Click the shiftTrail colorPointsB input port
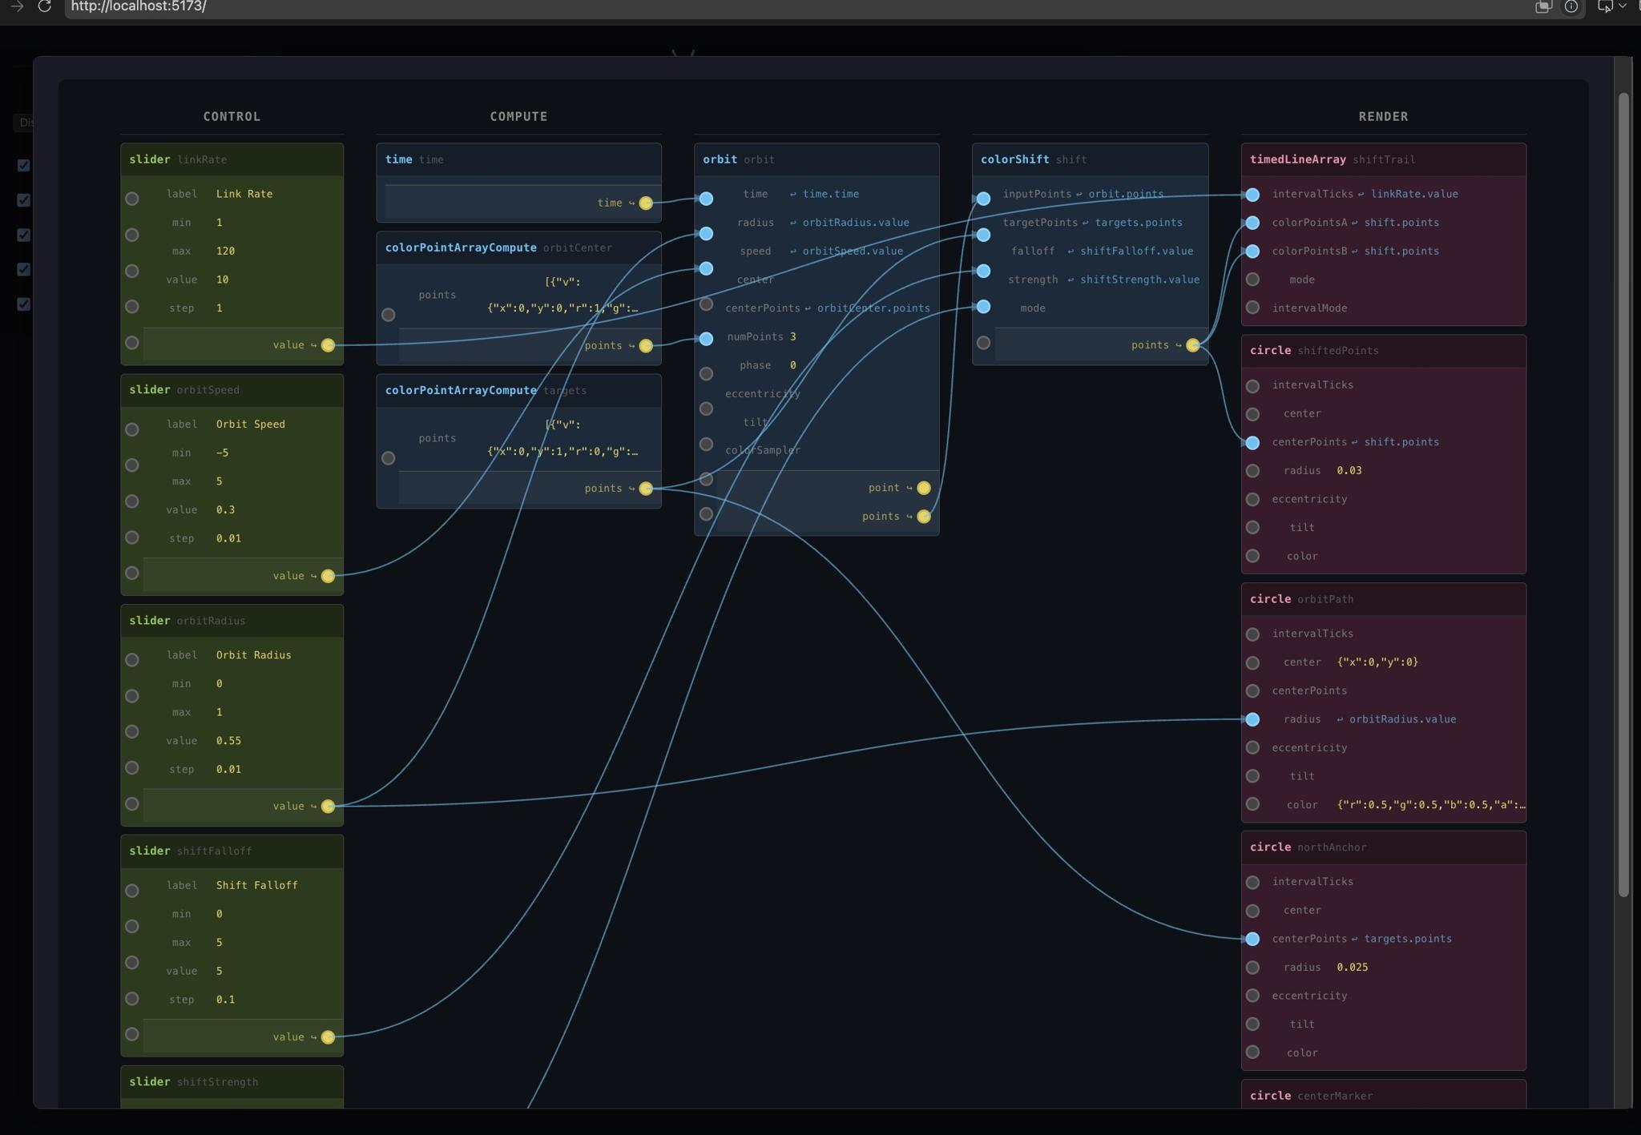 [x=1252, y=252]
